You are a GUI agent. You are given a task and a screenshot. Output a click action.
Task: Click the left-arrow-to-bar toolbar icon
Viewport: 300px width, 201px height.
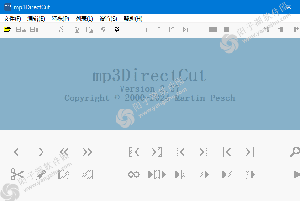[x=267, y=29]
